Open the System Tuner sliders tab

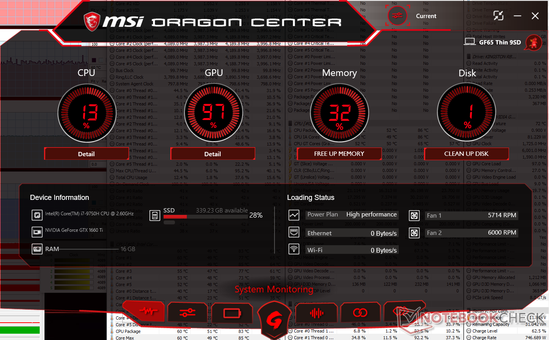[x=187, y=313]
